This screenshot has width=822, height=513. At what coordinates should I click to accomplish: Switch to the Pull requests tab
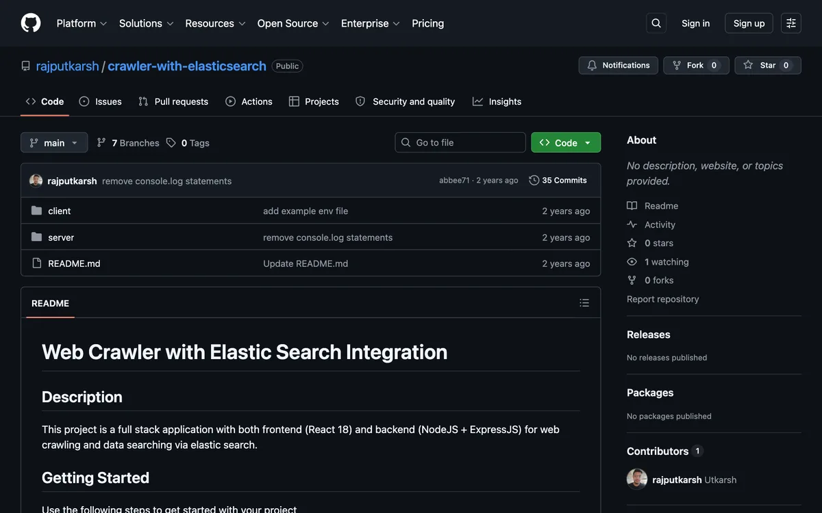(173, 101)
